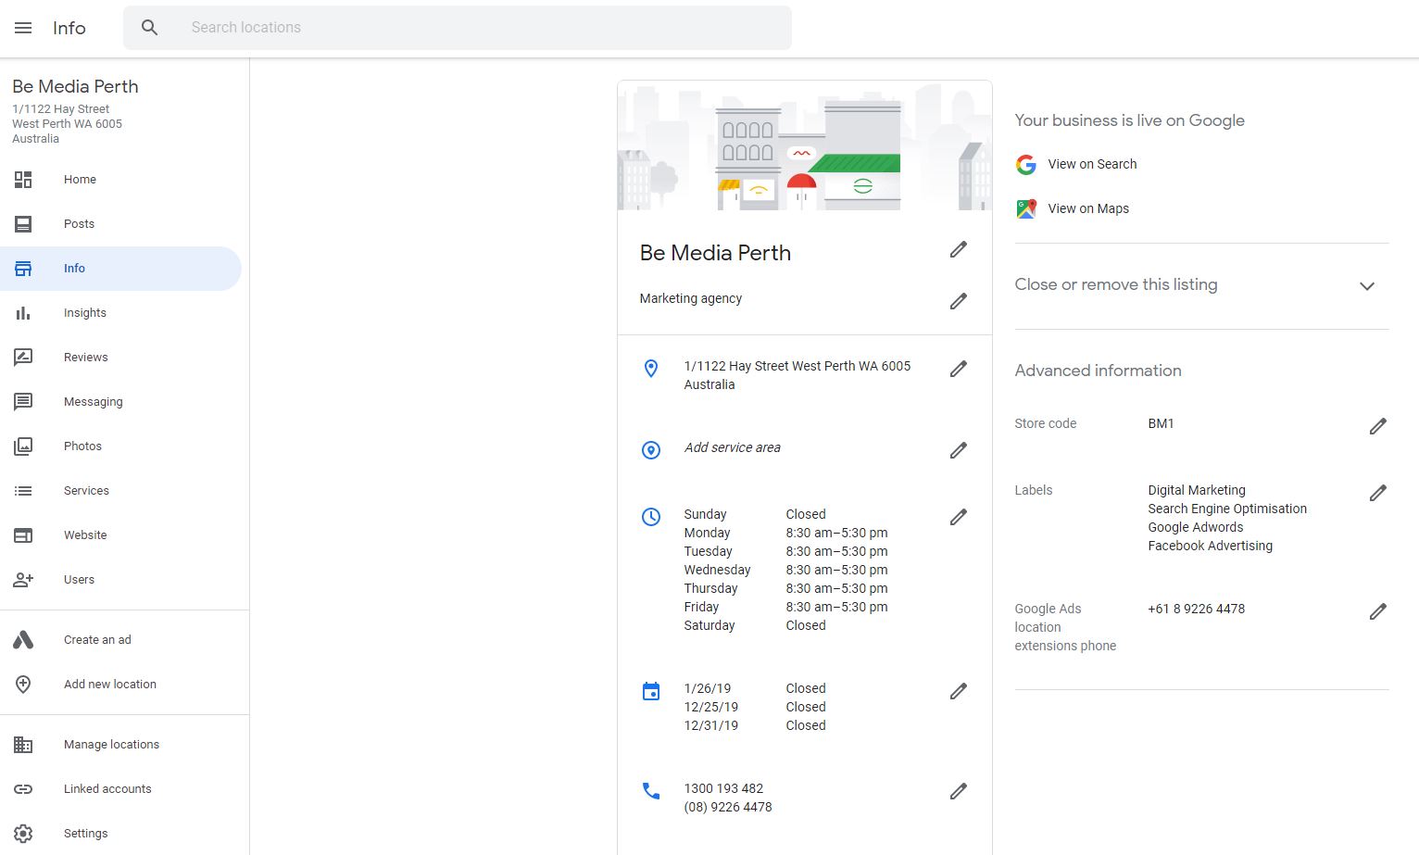Image resolution: width=1419 pixels, height=855 pixels.
Task: Open Settings from the sidebar
Action: tap(85, 834)
